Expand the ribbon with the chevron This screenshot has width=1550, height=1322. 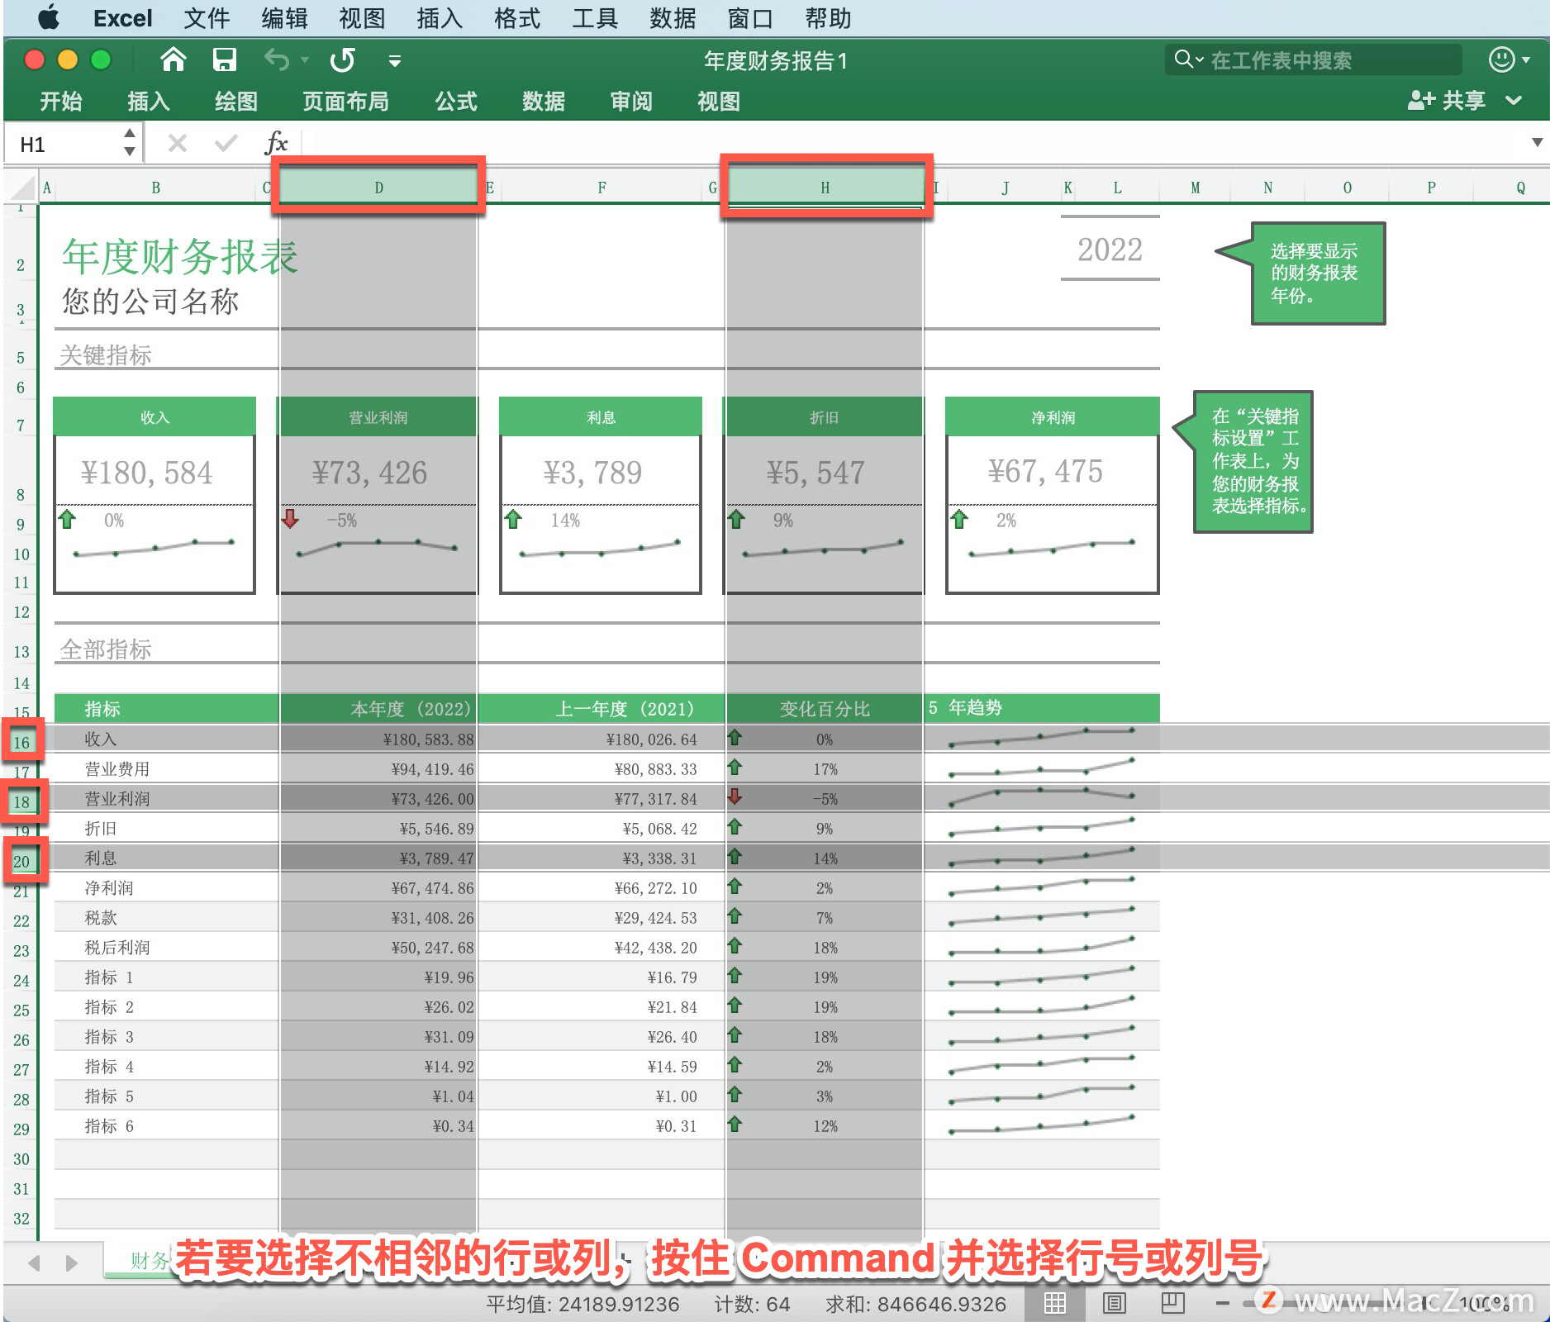pyautogui.click(x=1514, y=101)
